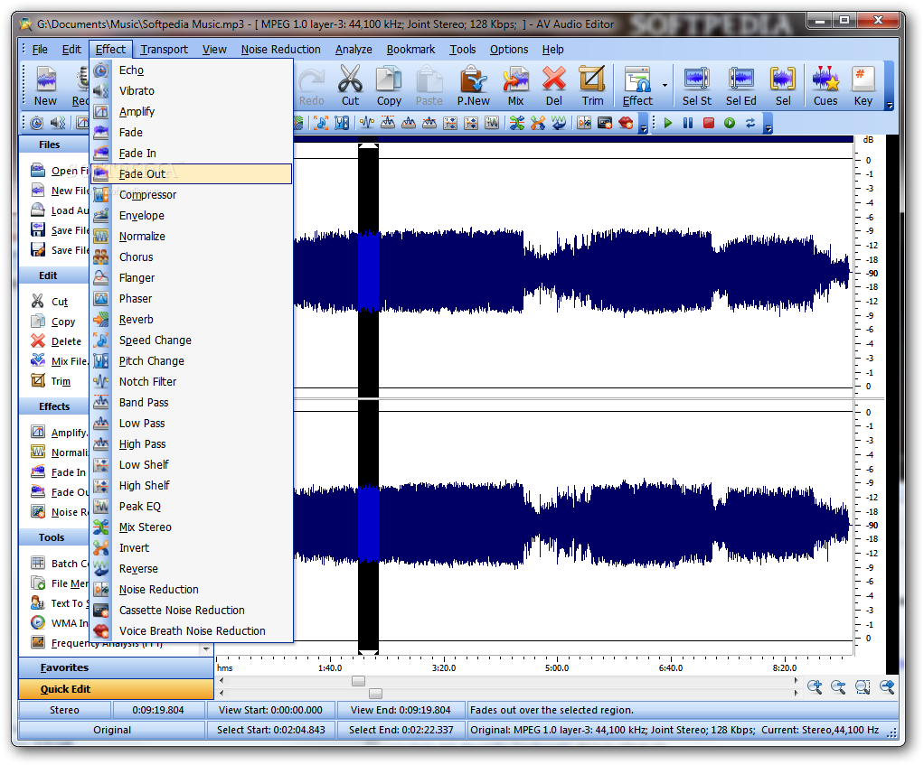Open the Bookmark menu
Screen dimensions: 924x765
(x=410, y=50)
